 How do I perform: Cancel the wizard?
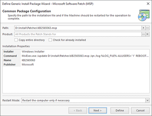(140, 111)
